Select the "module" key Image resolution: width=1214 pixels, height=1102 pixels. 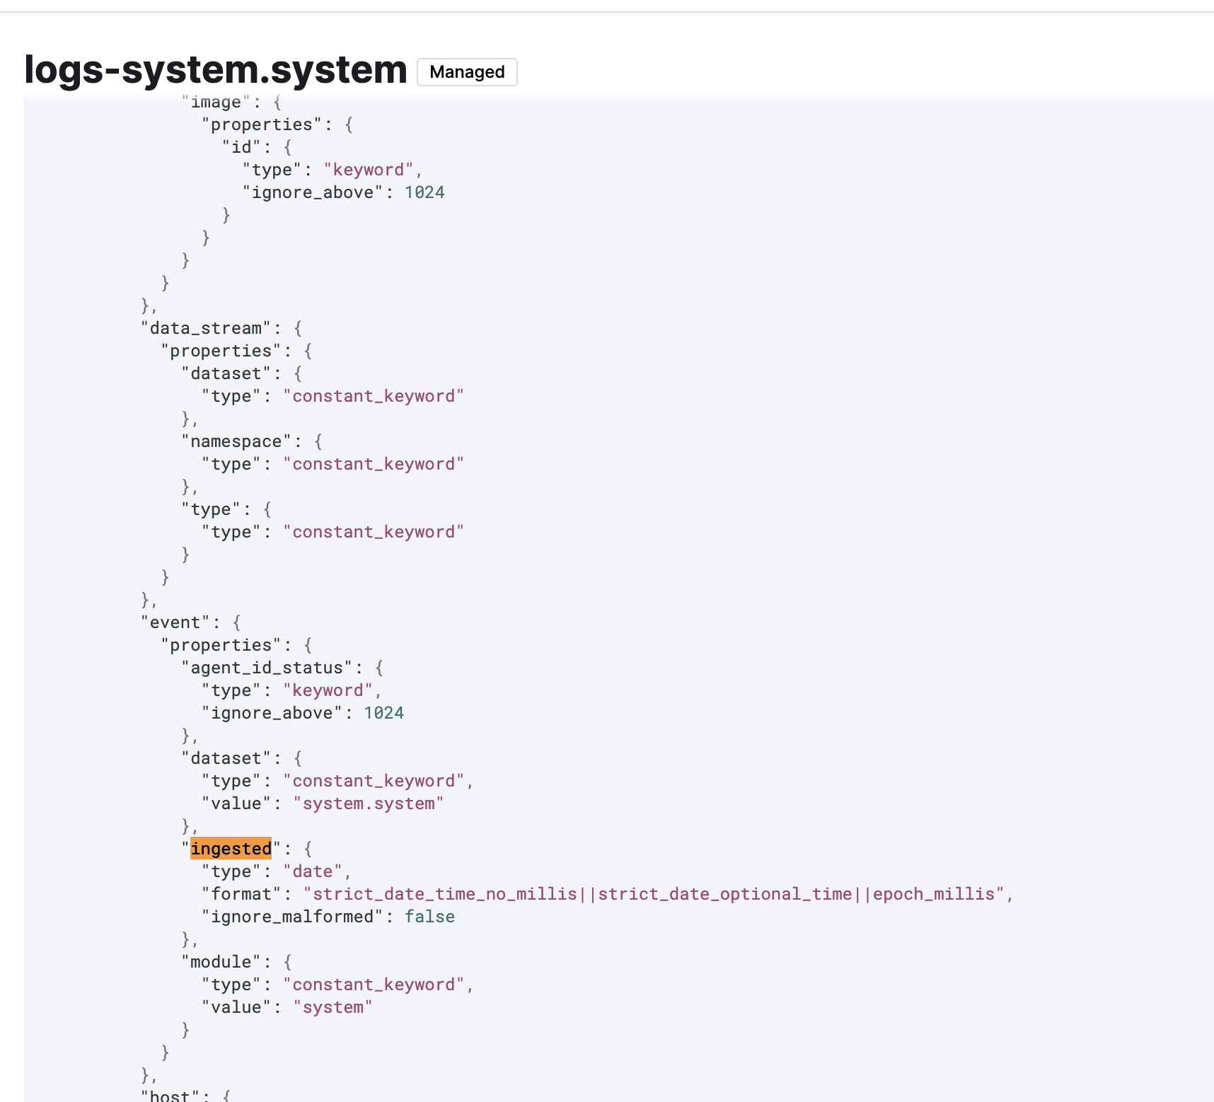pos(221,962)
